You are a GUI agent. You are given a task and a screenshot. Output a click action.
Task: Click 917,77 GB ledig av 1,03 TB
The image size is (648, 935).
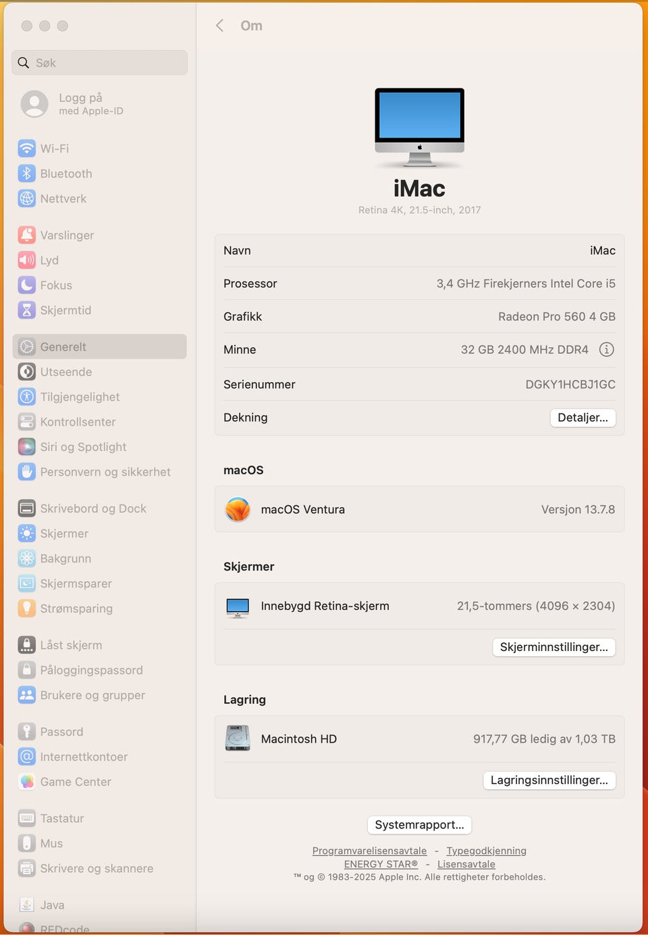pyautogui.click(x=544, y=739)
